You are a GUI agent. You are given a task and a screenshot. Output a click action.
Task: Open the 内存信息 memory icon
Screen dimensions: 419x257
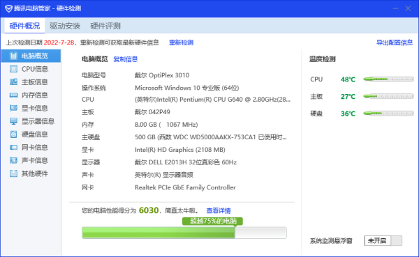13,95
